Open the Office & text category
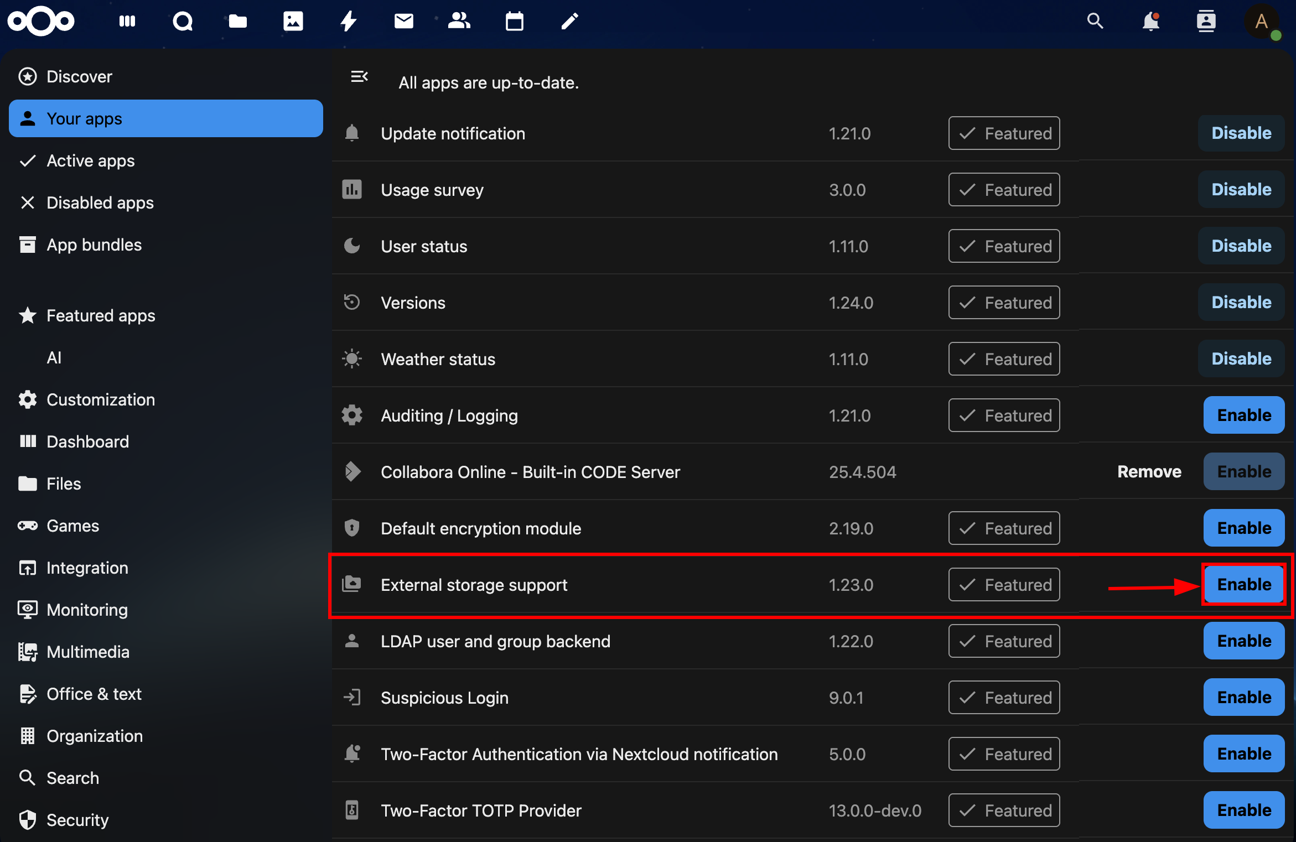This screenshot has height=842, width=1296. (x=166, y=694)
